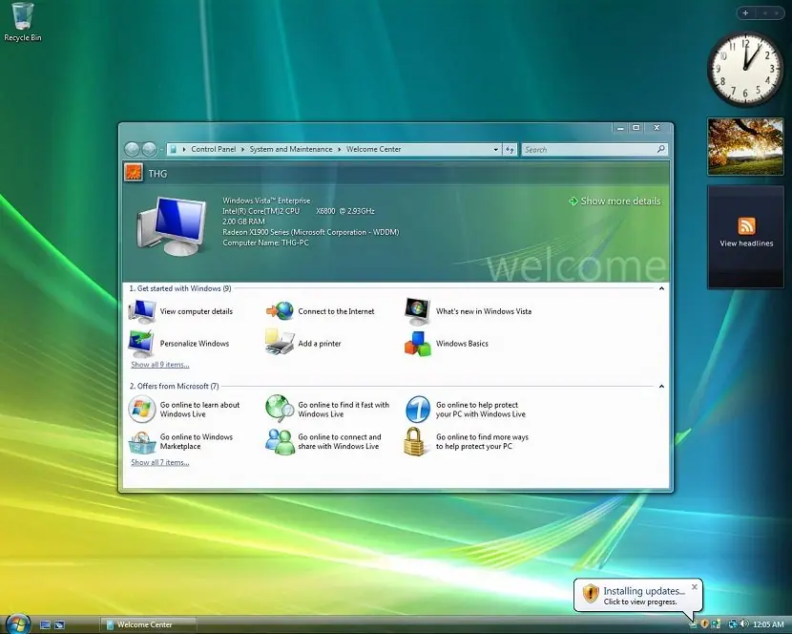Click the Refresh icon beside the address bar

(x=511, y=149)
